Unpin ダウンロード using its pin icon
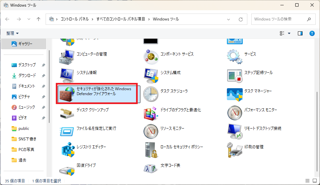 point(43,76)
